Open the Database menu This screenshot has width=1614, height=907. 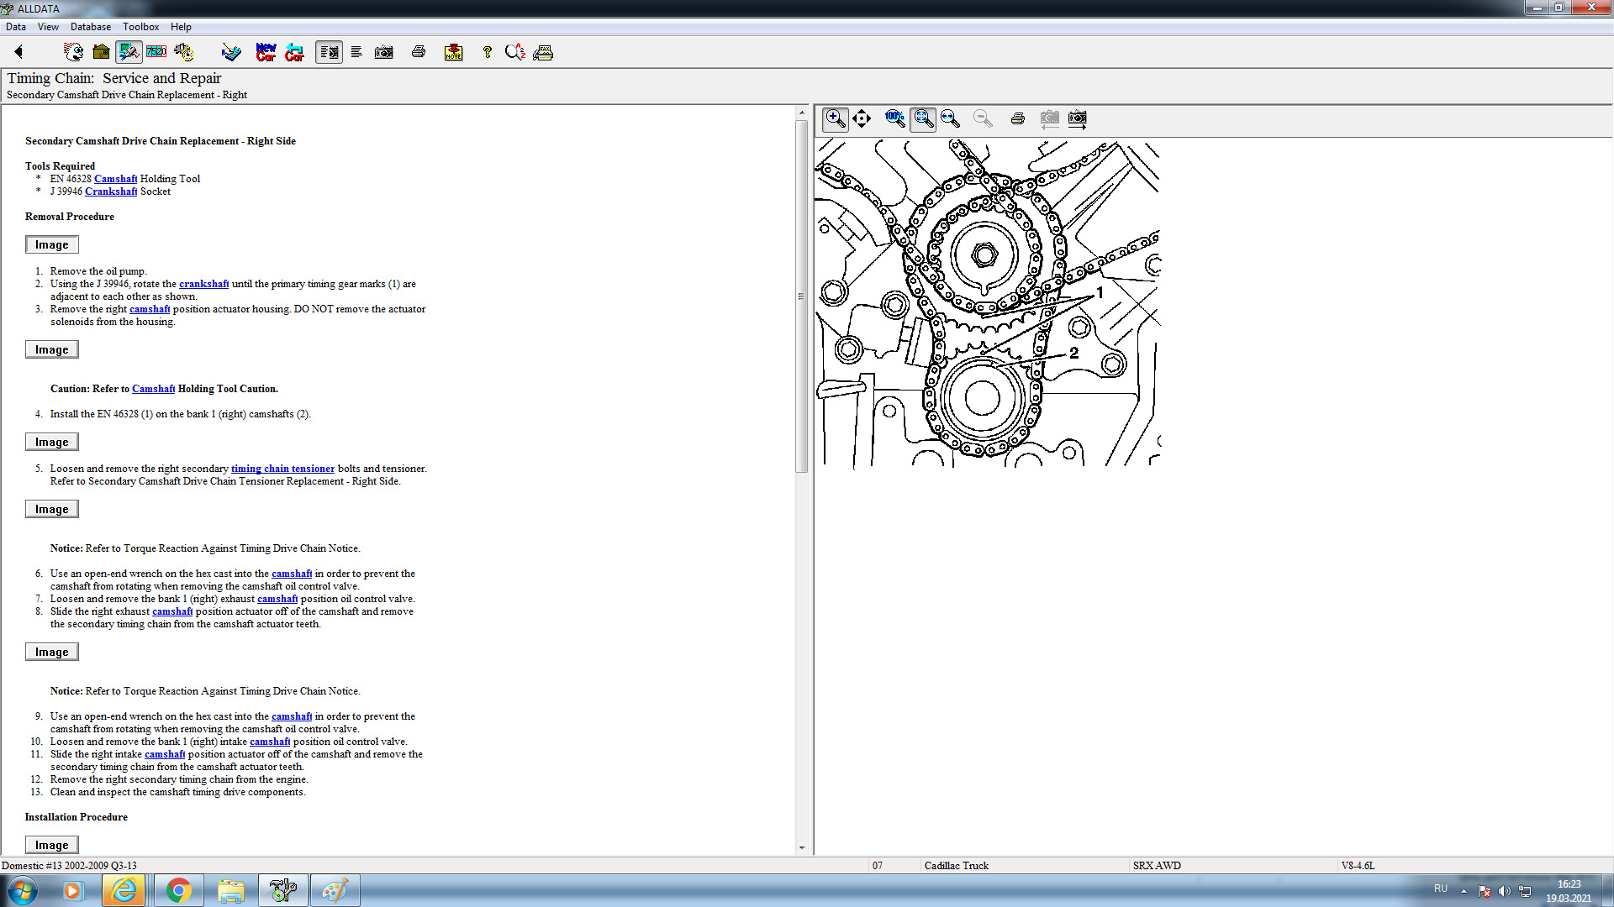pyautogui.click(x=90, y=27)
